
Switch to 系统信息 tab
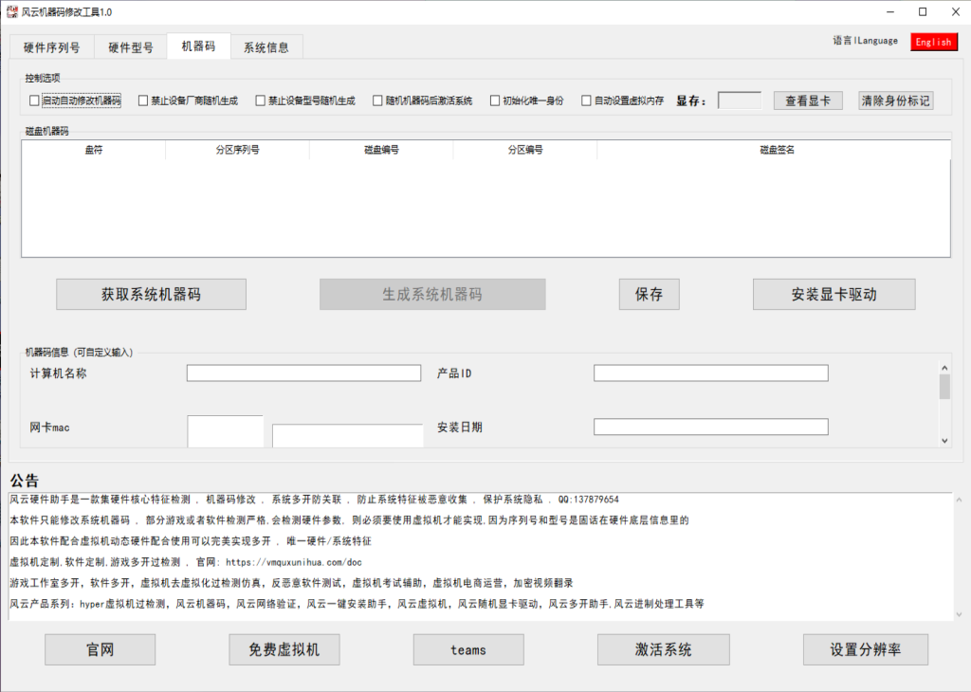[x=267, y=46]
